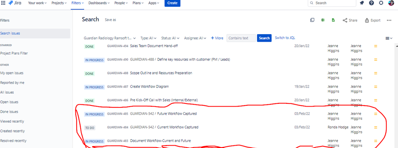Open Create Workflow Diagram issue
The height and width of the screenshot is (148, 398).
[149, 86]
